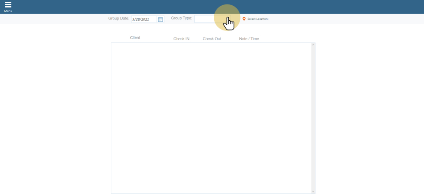The height and width of the screenshot is (195, 424).
Task: Click the Check IN column header
Action: (x=181, y=39)
